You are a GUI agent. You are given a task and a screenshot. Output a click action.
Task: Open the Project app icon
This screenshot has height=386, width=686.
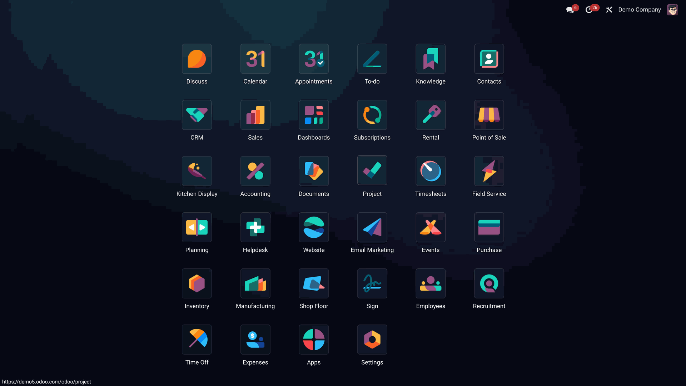tap(372, 170)
